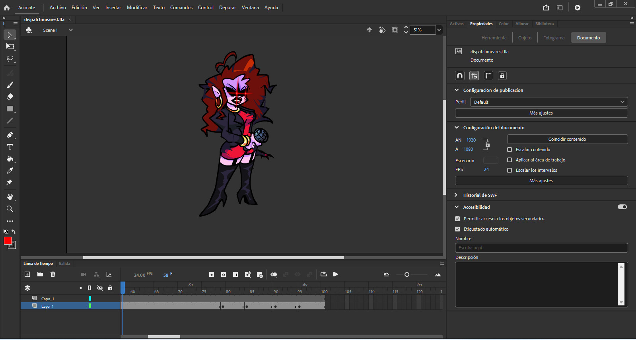Check Aplicar al área de trabajo
636x340 pixels.
coord(510,160)
